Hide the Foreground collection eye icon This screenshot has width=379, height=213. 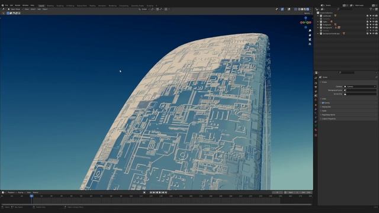click(374, 25)
